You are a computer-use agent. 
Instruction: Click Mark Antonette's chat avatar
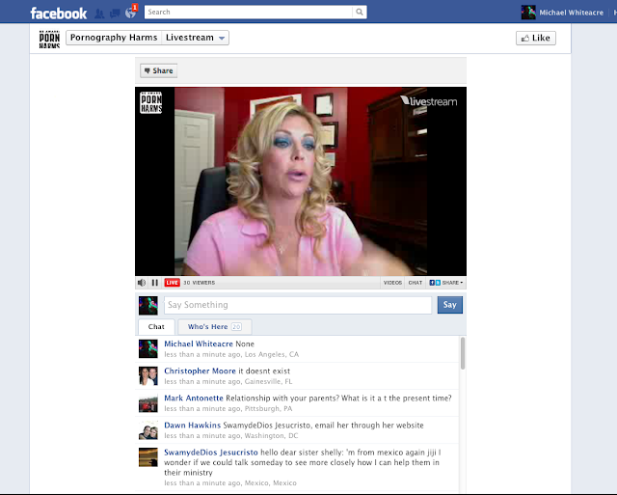point(148,403)
